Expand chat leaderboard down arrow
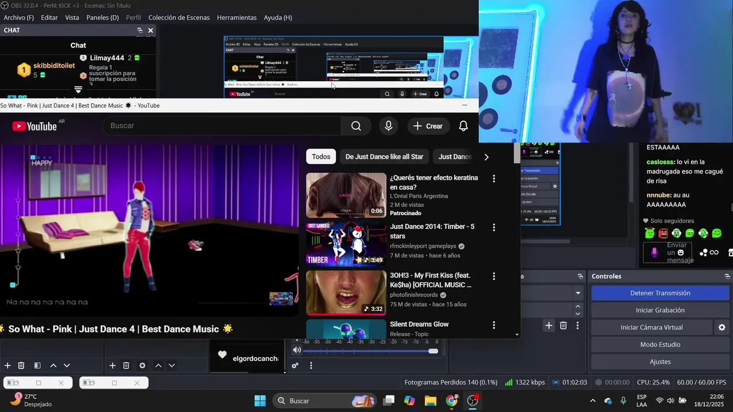Image resolution: width=733 pixels, height=412 pixels. [78, 90]
